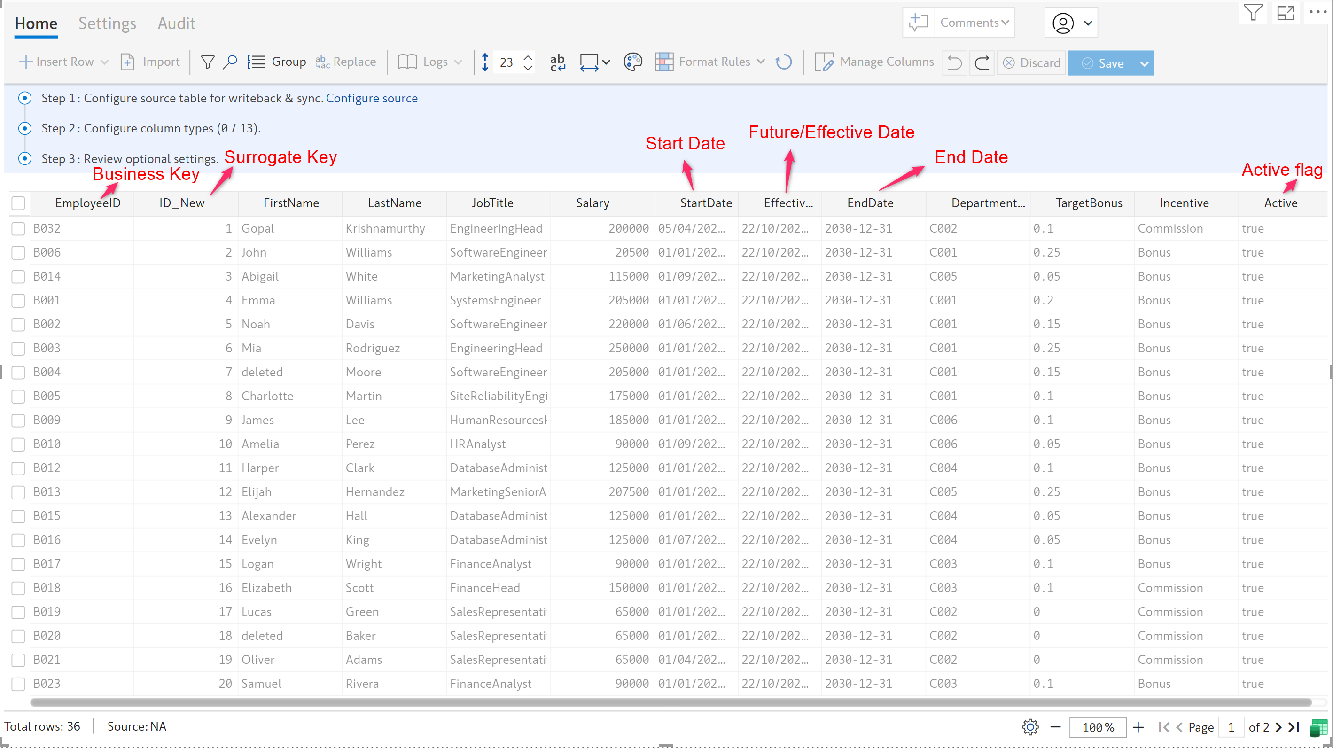Click the refresh icon after Format Rules
Screen dimensions: 1333x748
coord(783,62)
